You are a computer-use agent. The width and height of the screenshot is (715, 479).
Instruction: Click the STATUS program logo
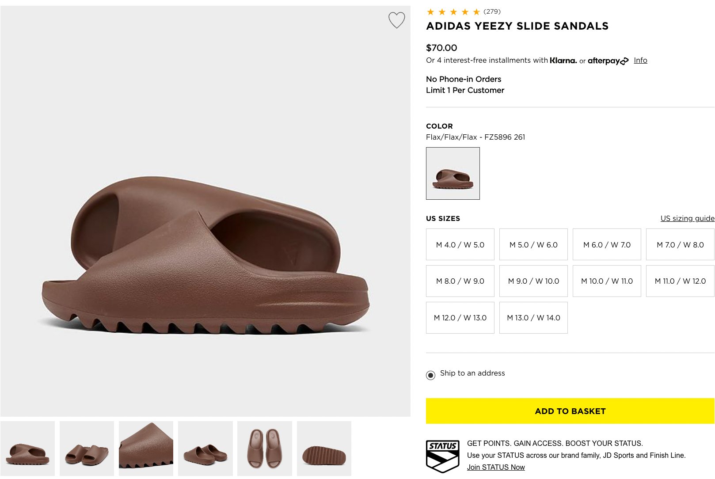(443, 456)
